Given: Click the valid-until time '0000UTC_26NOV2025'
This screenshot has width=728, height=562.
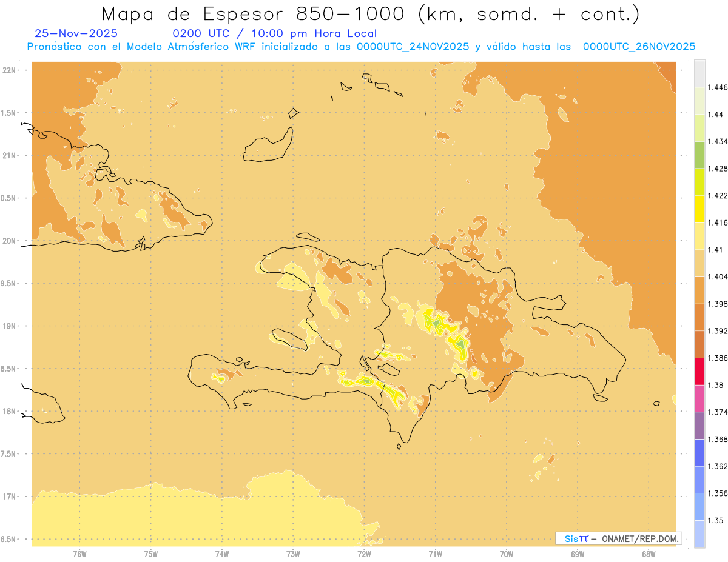Looking at the screenshot, I should coord(639,47).
